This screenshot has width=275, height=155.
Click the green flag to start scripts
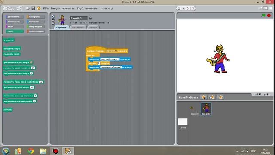tap(263, 15)
